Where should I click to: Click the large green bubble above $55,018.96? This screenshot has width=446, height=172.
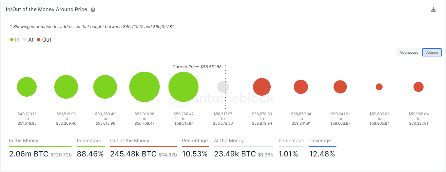144,87
